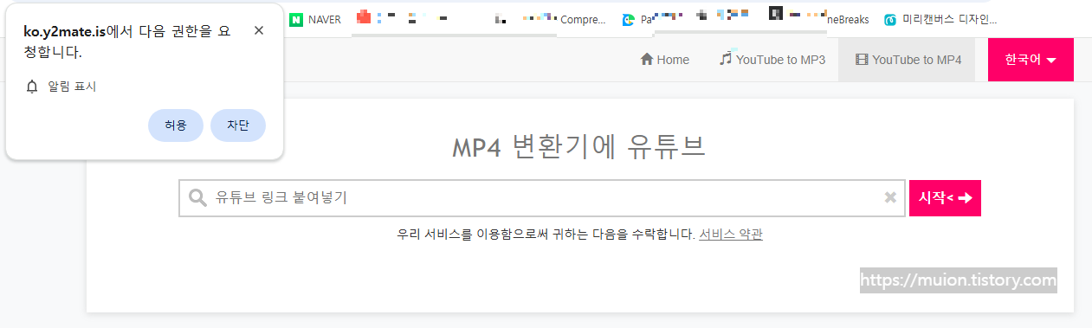This screenshot has width=1092, height=328.
Task: Allow notifications with the 허용 button
Action: [176, 125]
